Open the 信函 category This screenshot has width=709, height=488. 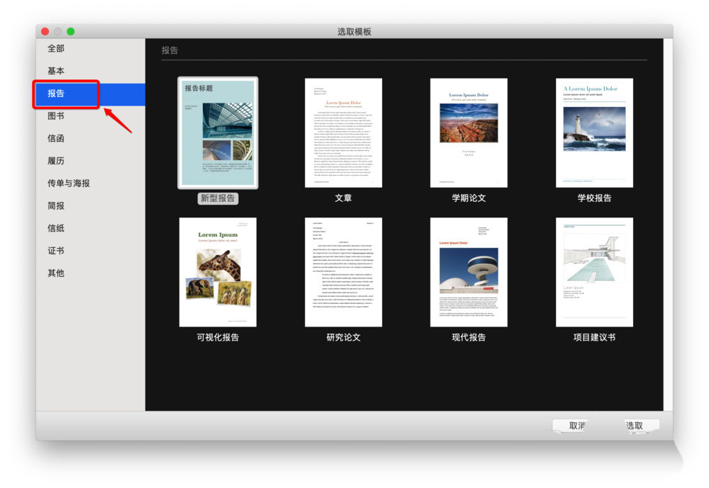pyautogui.click(x=56, y=139)
